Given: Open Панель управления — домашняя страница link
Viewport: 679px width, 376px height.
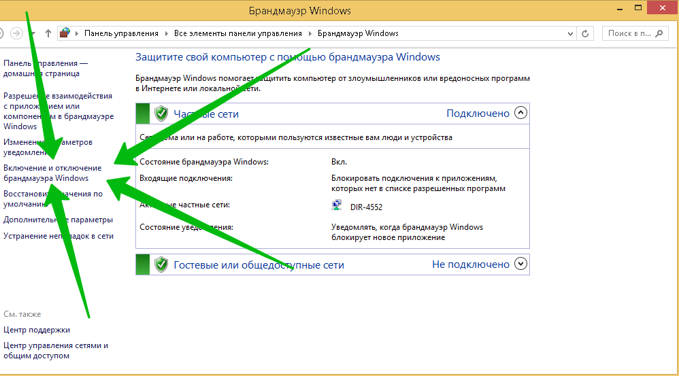Looking at the screenshot, I should tap(46, 69).
